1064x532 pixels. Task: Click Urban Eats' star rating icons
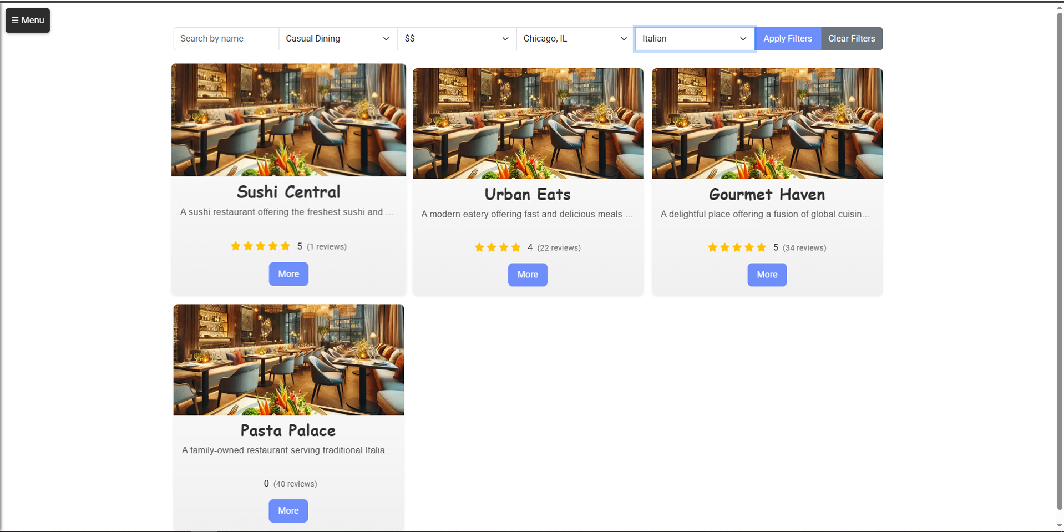coord(498,247)
